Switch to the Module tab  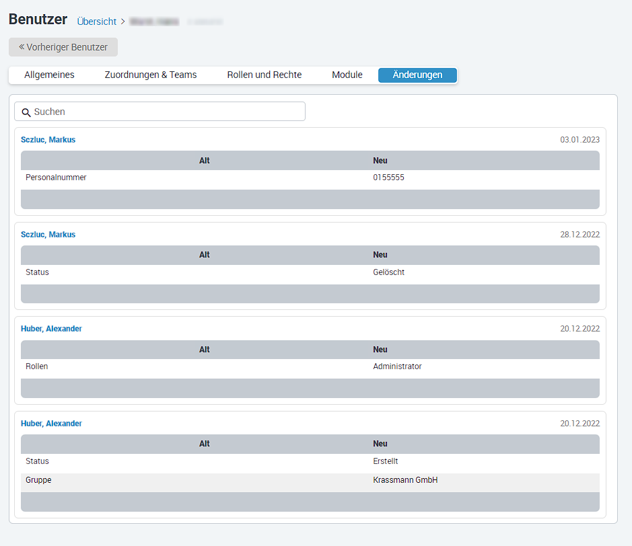[347, 75]
